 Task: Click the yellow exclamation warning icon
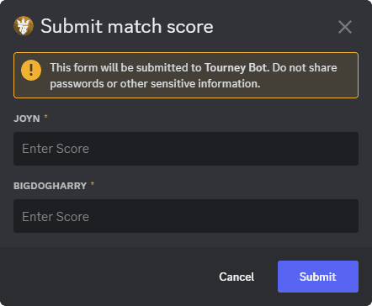tap(31, 70)
